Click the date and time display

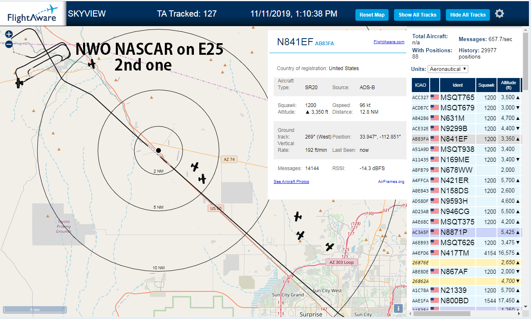[x=294, y=14]
